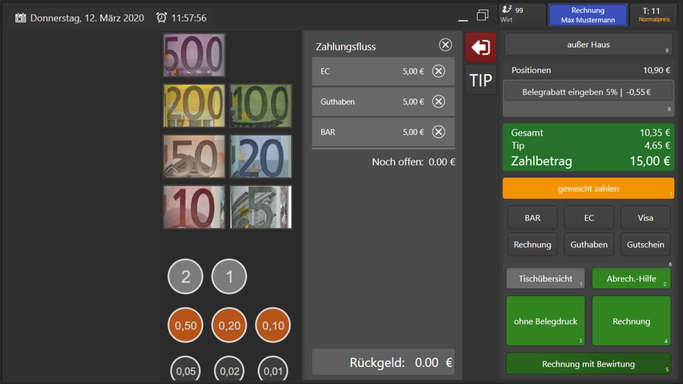Remove the Guthaben payment entry
This screenshot has width=683, height=384.
(438, 102)
